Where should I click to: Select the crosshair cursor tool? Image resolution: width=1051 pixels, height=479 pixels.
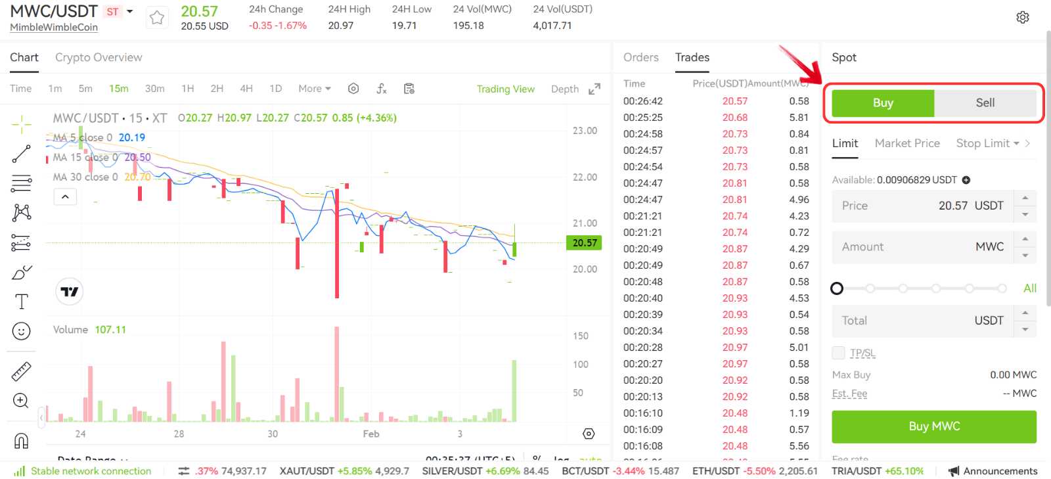point(21,124)
